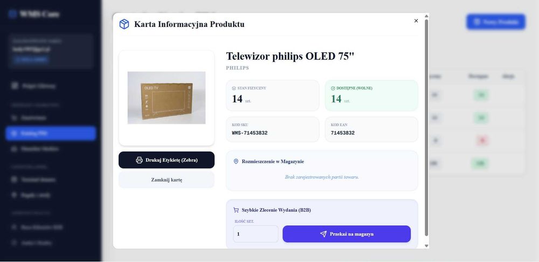The height and width of the screenshot is (262, 539).
Task: Submit order with Przekaż na magazyn
Action: [347, 234]
